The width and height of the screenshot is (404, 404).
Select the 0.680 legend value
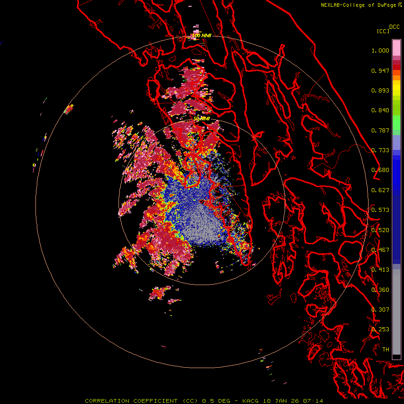380,170
